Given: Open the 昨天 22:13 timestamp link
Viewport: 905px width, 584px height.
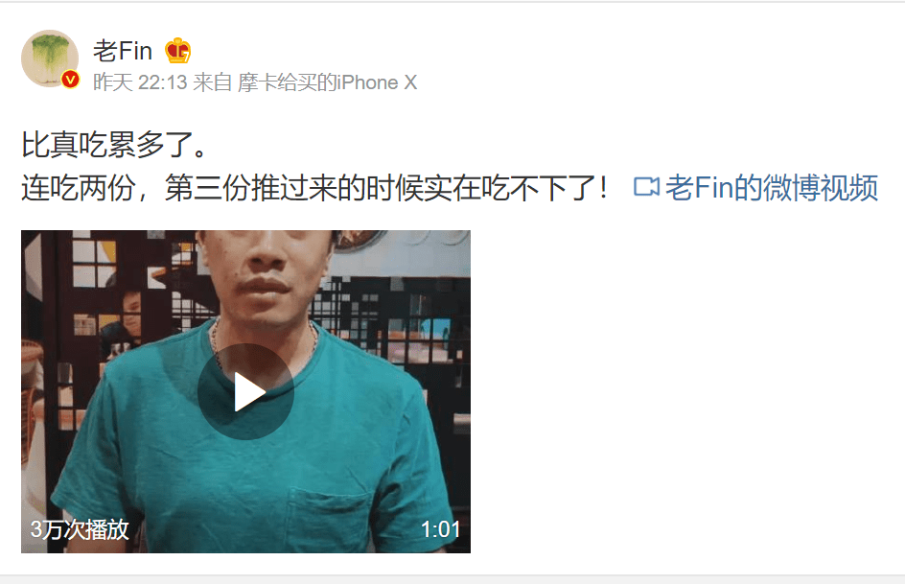Looking at the screenshot, I should (x=140, y=82).
